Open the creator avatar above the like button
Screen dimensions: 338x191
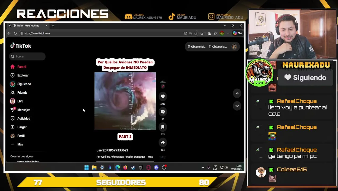click(x=163, y=82)
